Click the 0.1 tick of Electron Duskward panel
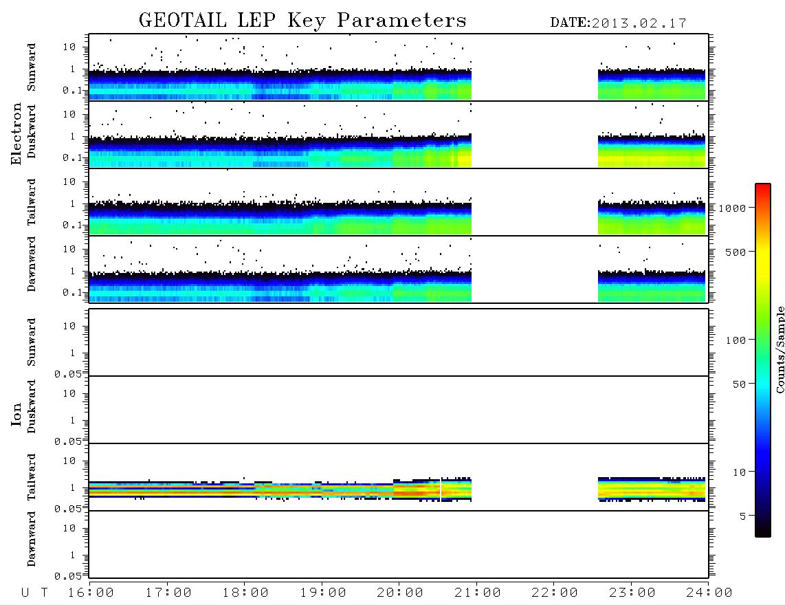The width and height of the screenshot is (785, 605). coord(72,157)
